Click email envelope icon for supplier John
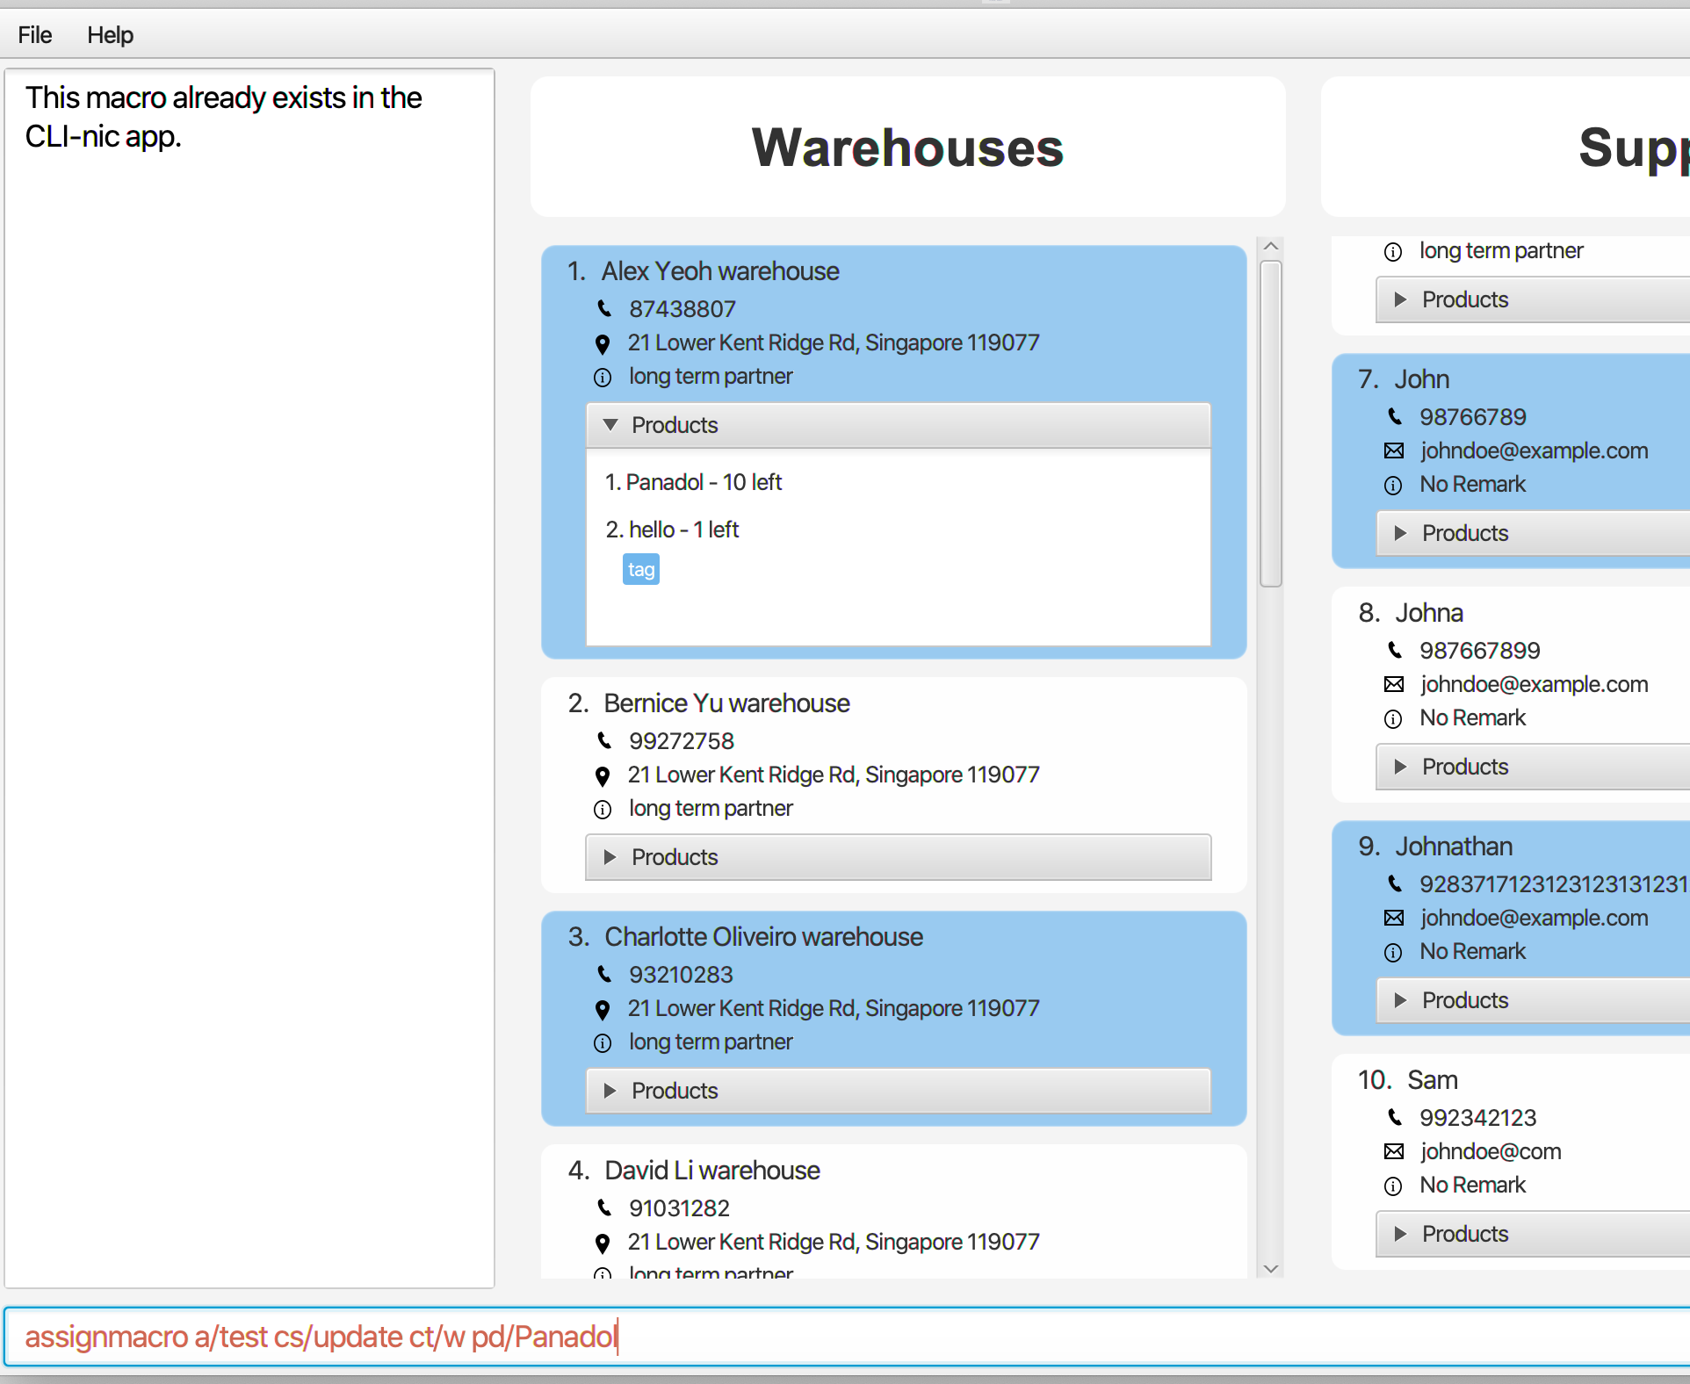The image size is (1690, 1384). pos(1394,451)
